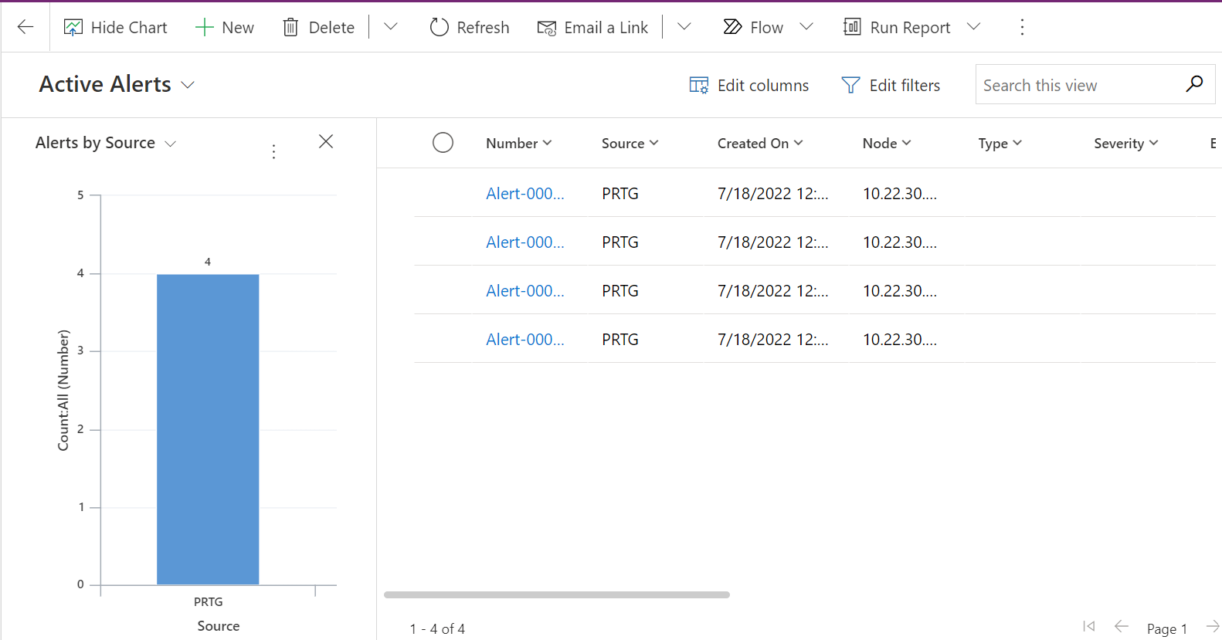Viewport: 1222px width, 640px height.
Task: Go to the first page
Action: click(1089, 626)
